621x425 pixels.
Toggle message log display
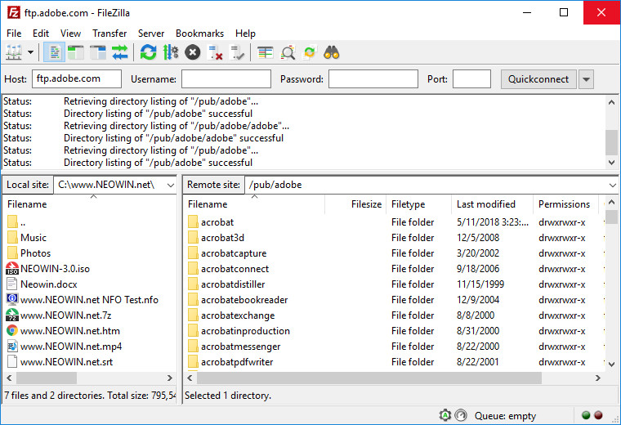(54, 52)
